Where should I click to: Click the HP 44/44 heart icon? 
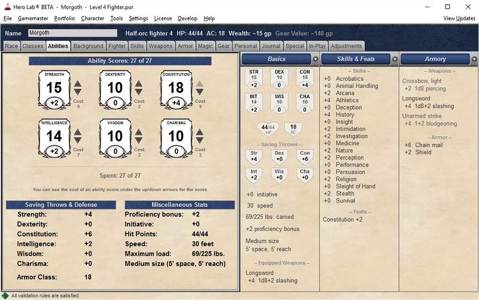coord(268,128)
